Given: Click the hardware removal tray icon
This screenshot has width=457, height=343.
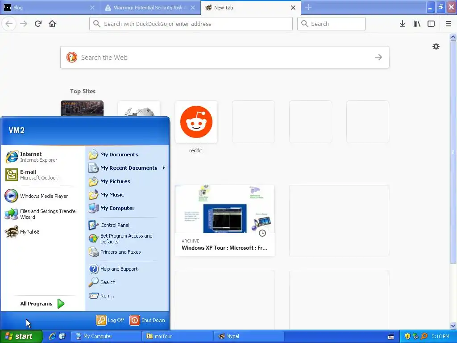Looking at the screenshot, I should pyautogui.click(x=415, y=336).
